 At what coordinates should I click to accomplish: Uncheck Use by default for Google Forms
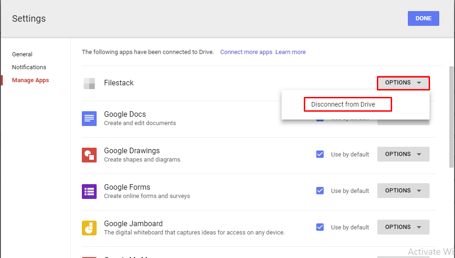click(320, 191)
